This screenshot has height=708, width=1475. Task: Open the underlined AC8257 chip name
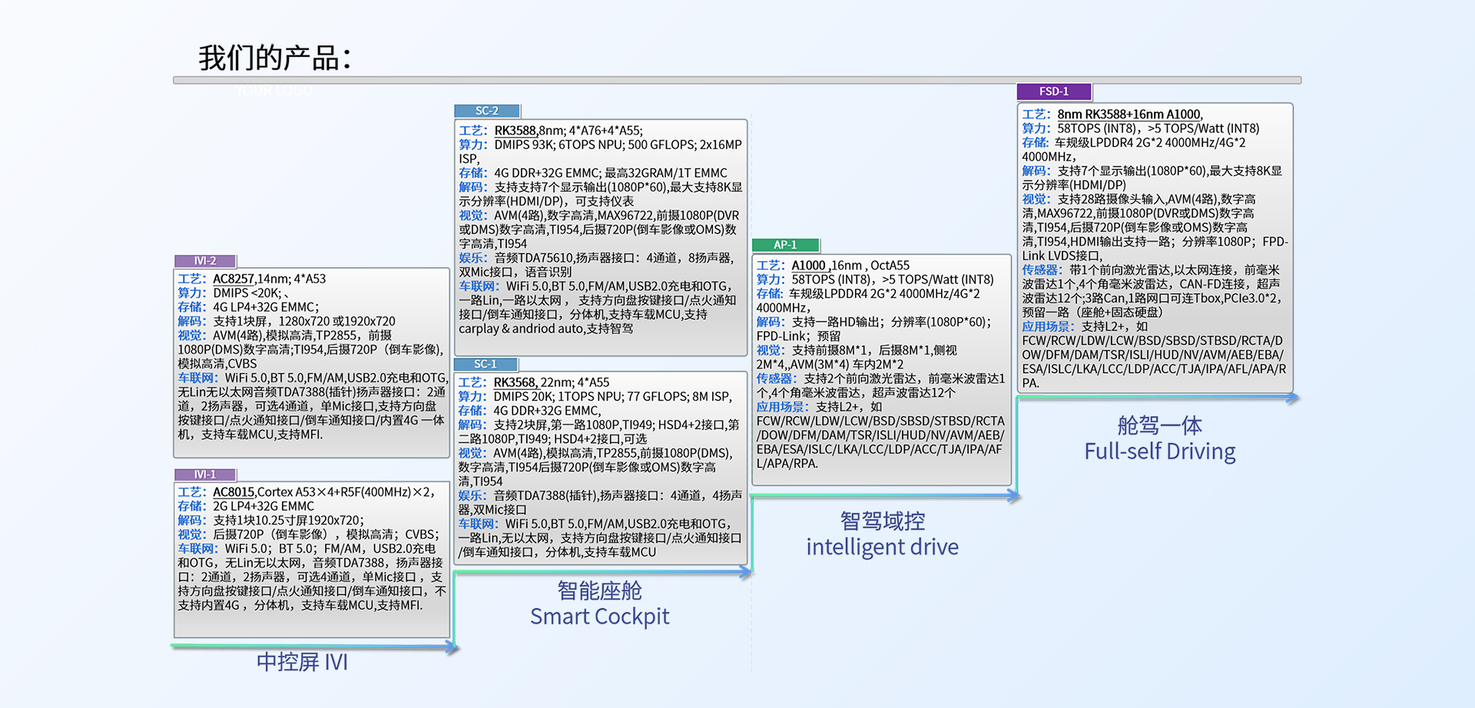234,279
